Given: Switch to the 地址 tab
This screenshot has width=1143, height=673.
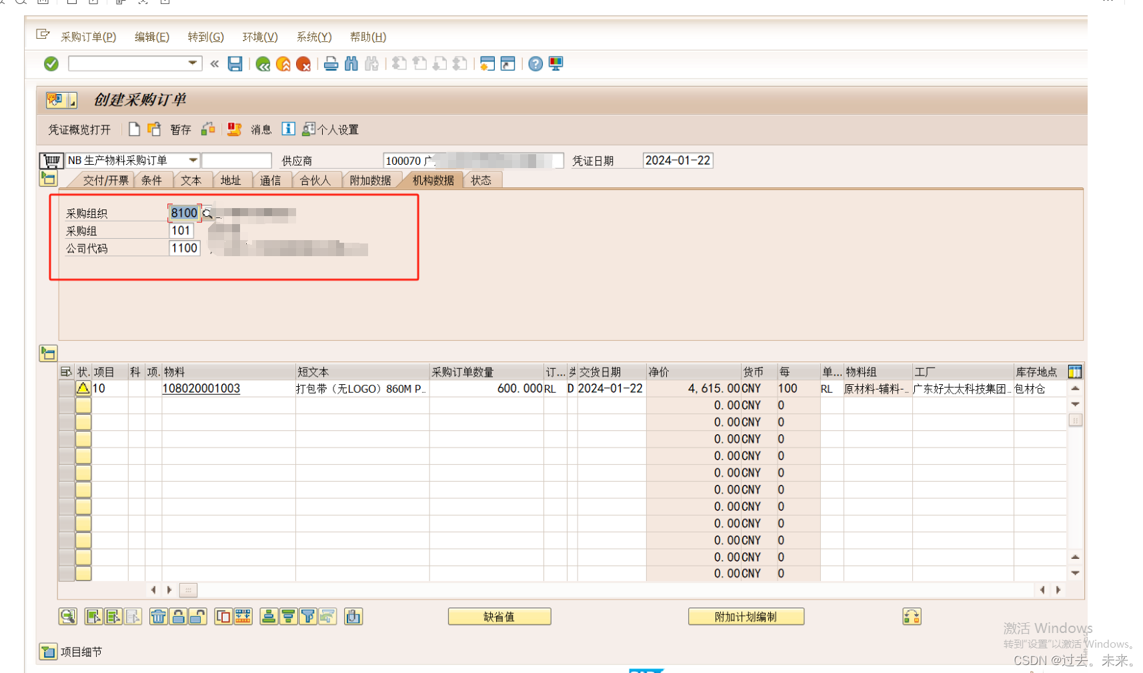Looking at the screenshot, I should [231, 181].
